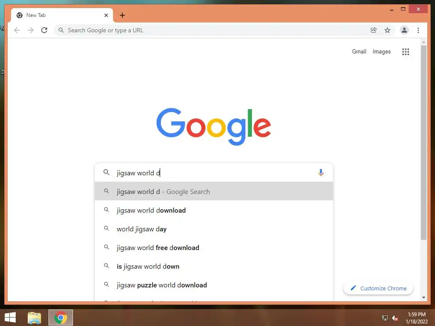
Task: Click the Customize Chrome button
Action: click(x=378, y=288)
